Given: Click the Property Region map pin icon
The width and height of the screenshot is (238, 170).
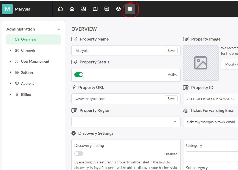Looking at the screenshot, I should point(74,111).
